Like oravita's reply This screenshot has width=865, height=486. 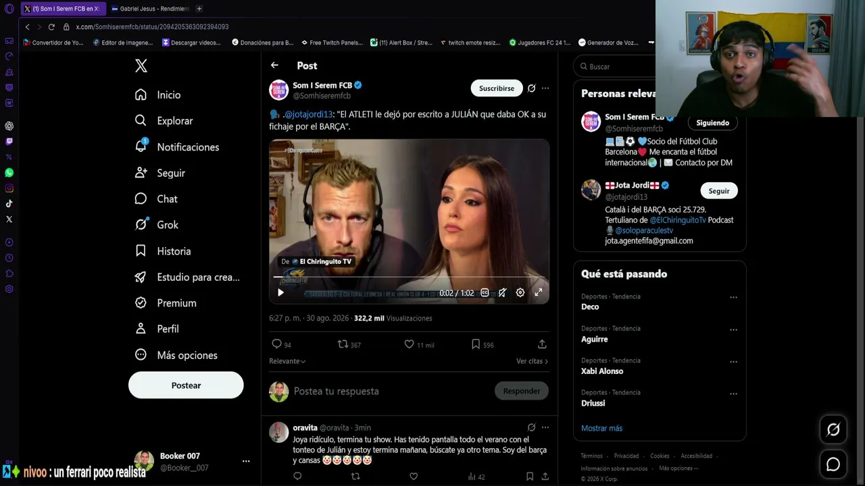414,477
